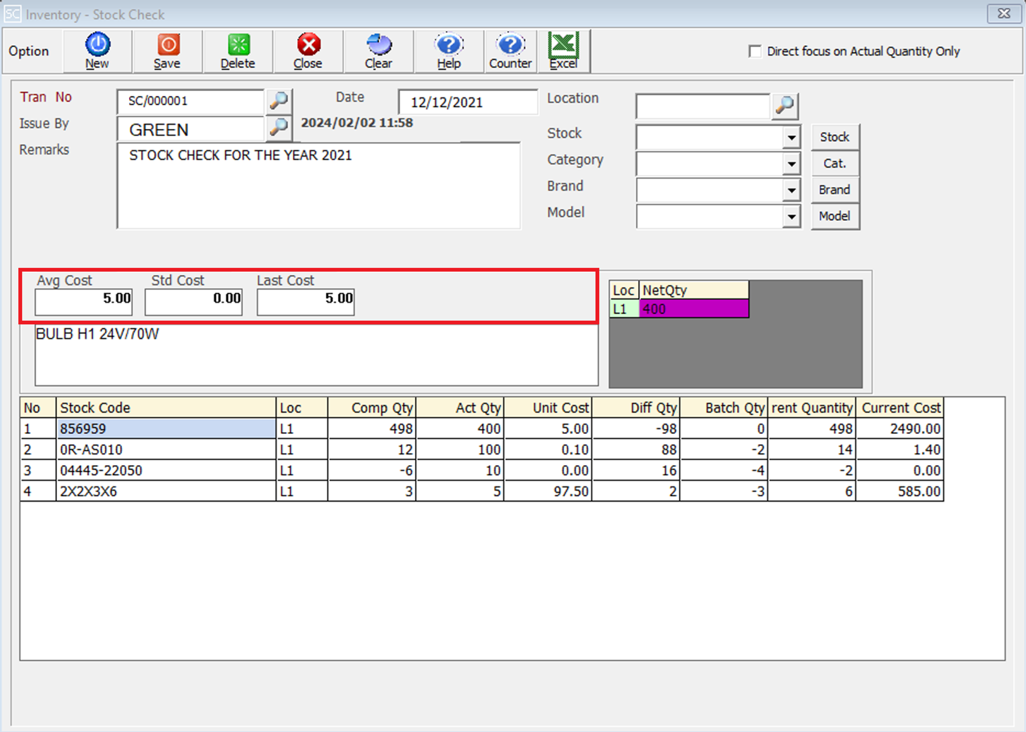This screenshot has width=1026, height=732.
Task: Click the red Close toolbar icon
Action: (308, 51)
